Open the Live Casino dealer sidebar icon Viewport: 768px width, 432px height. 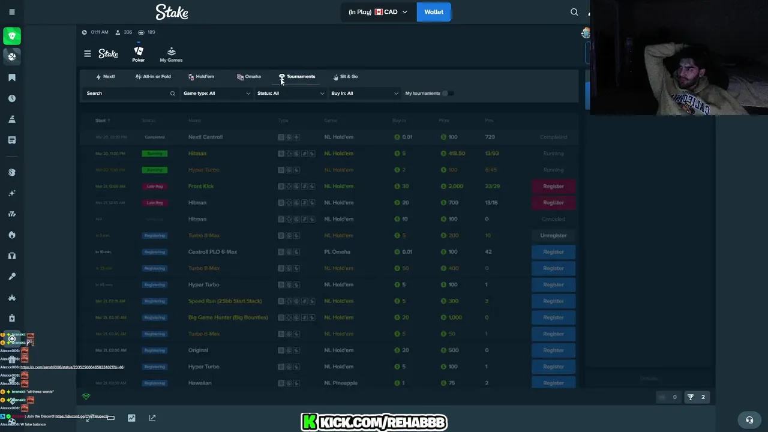(12, 256)
